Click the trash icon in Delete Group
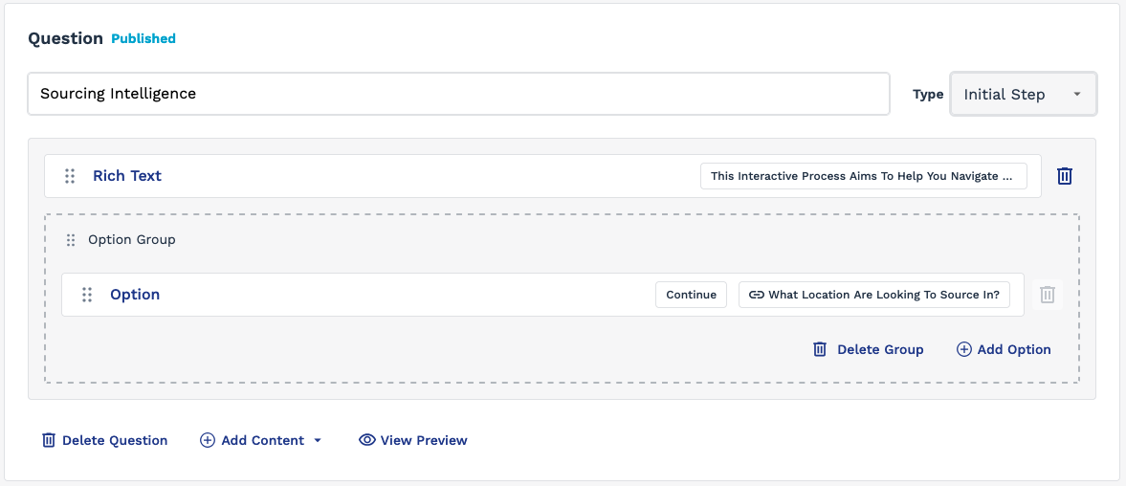1126x486 pixels. point(819,349)
